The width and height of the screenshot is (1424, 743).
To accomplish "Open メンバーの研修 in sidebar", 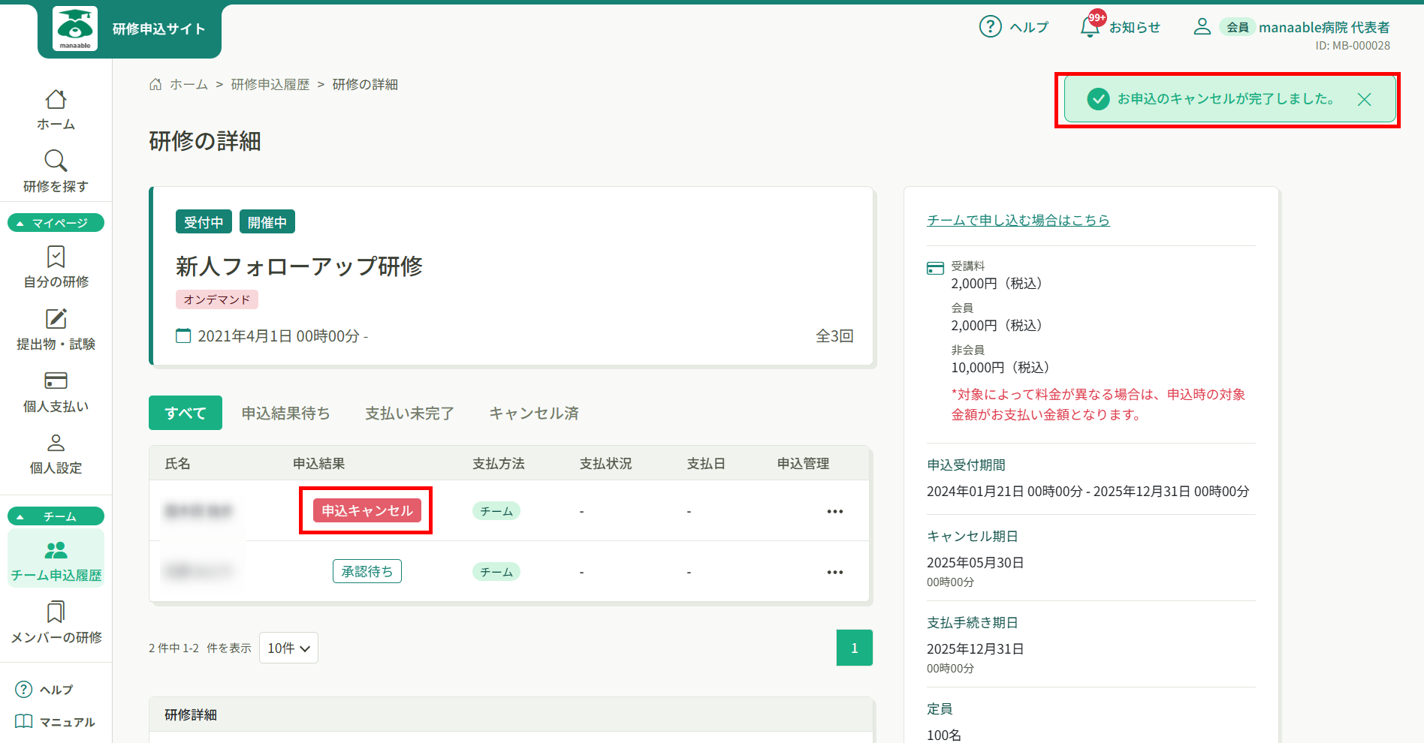I will coord(56,613).
